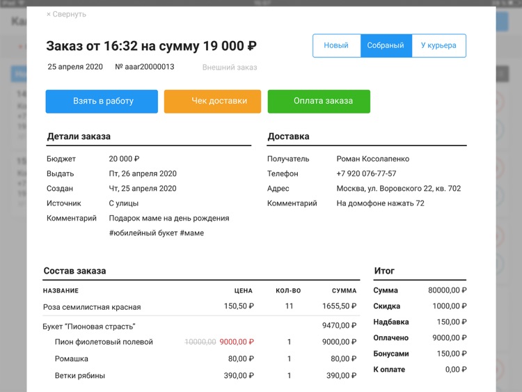Select item Ветки рябины
The image size is (522, 392).
(x=80, y=376)
